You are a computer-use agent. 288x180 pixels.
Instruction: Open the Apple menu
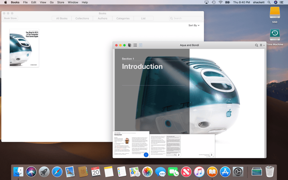(x=6, y=2)
